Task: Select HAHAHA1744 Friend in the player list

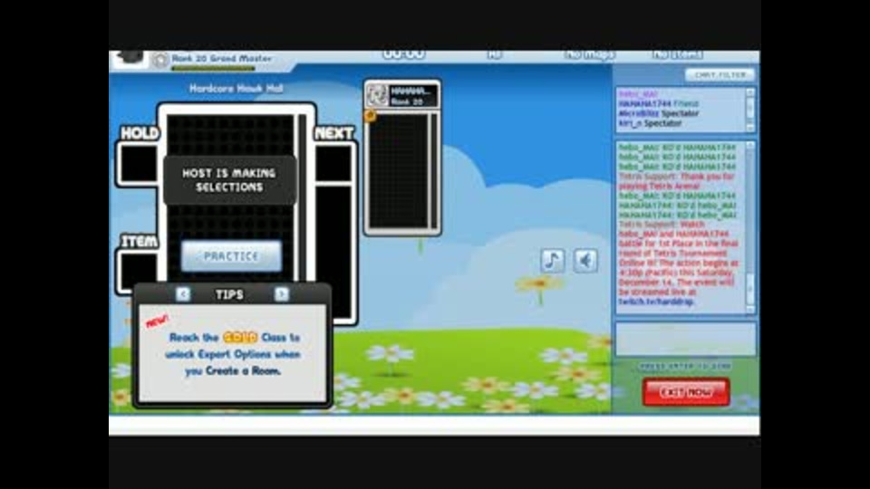Action: [659, 103]
